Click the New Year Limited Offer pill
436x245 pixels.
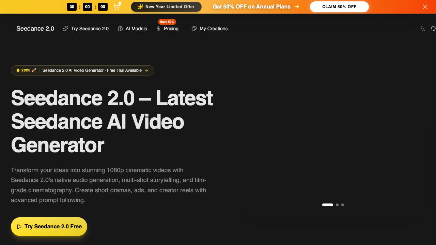click(166, 7)
